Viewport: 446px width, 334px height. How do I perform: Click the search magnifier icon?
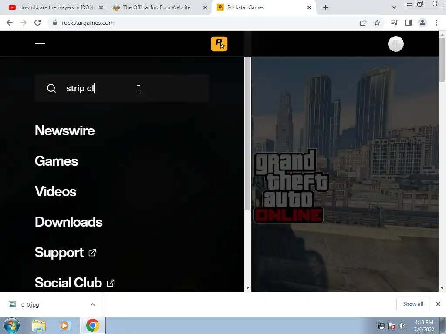(51, 88)
